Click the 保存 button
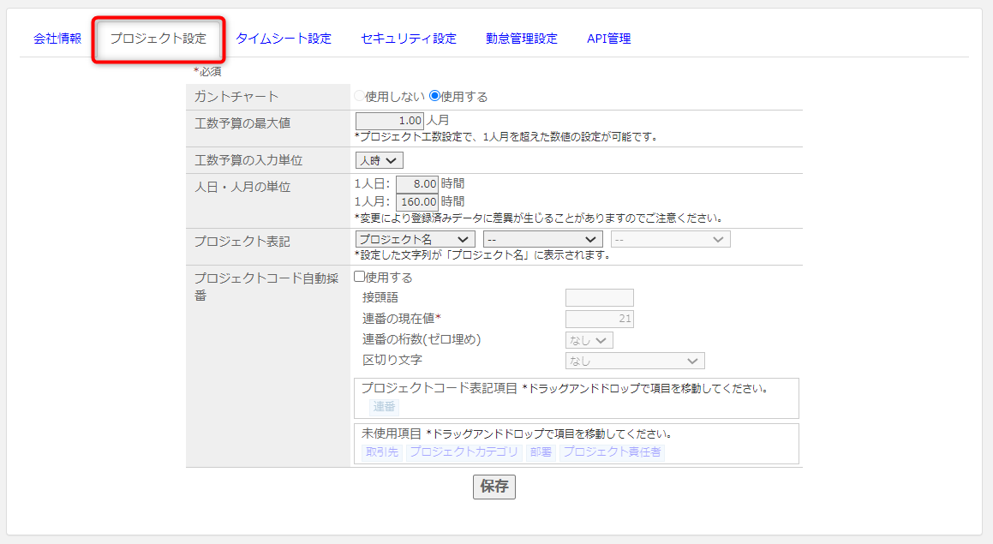The image size is (993, 544). coord(494,487)
